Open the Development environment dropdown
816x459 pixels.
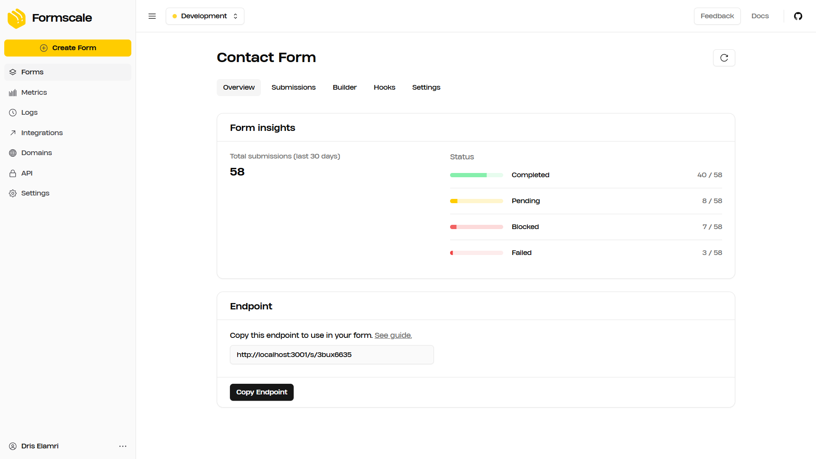pyautogui.click(x=205, y=16)
